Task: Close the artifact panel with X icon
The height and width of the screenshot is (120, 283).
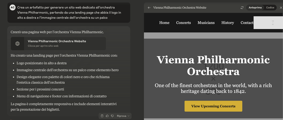Action: [x=281, y=7]
